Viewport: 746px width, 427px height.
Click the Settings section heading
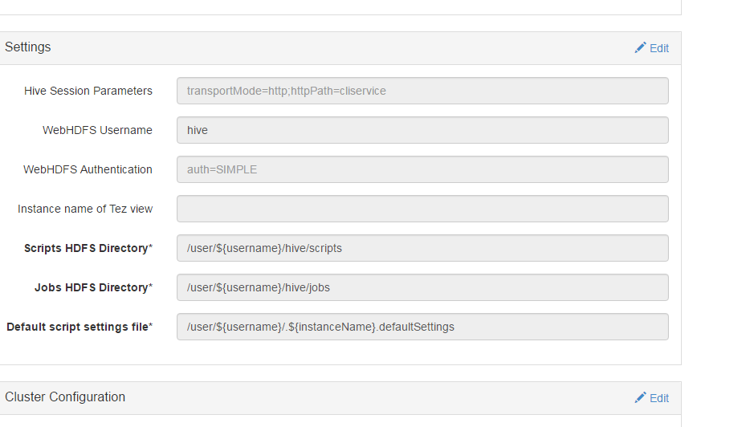coord(28,47)
